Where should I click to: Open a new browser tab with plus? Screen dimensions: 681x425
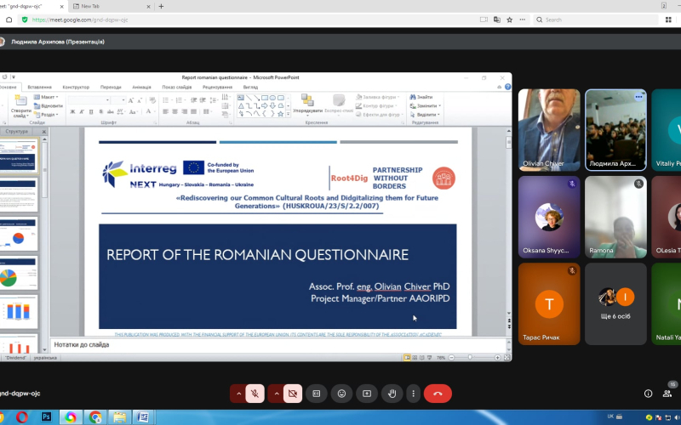(x=161, y=6)
